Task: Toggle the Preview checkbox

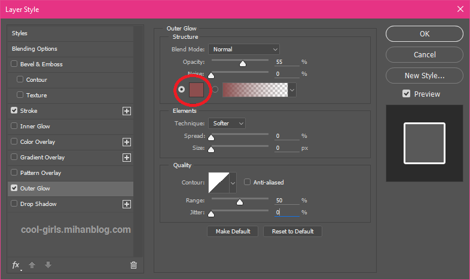Action: tap(407, 94)
